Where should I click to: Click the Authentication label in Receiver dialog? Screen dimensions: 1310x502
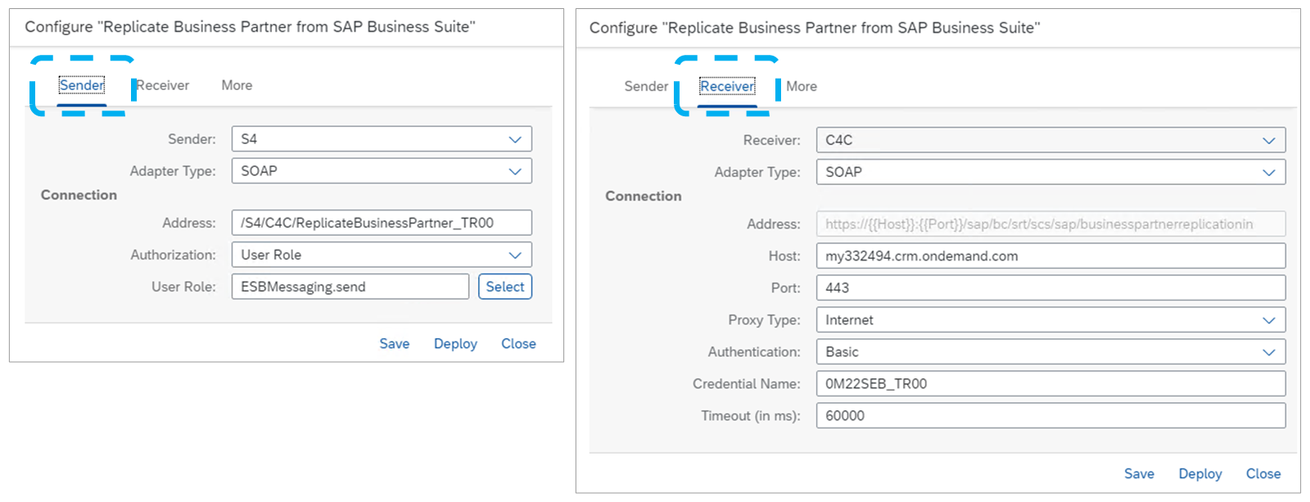point(754,352)
